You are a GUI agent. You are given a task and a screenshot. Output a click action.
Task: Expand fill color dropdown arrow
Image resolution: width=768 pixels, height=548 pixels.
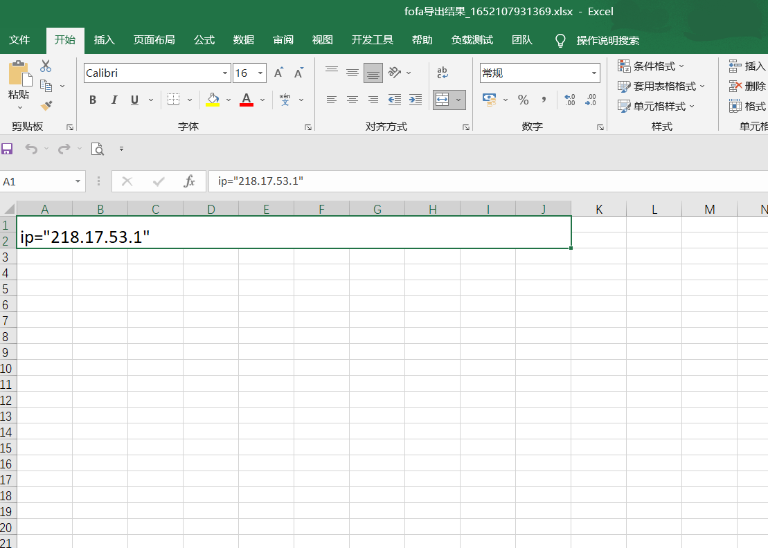click(x=229, y=100)
